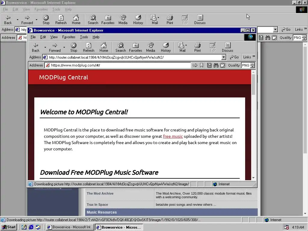Click Refresh in the background window toolbar
Screen dimensions: 308x231
pos(61,20)
